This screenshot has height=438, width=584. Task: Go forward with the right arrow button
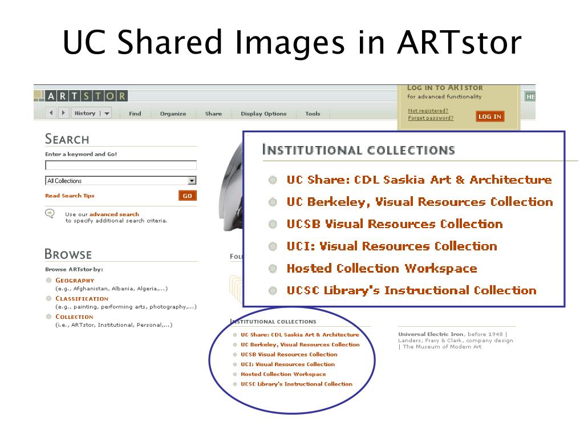pyautogui.click(x=63, y=113)
